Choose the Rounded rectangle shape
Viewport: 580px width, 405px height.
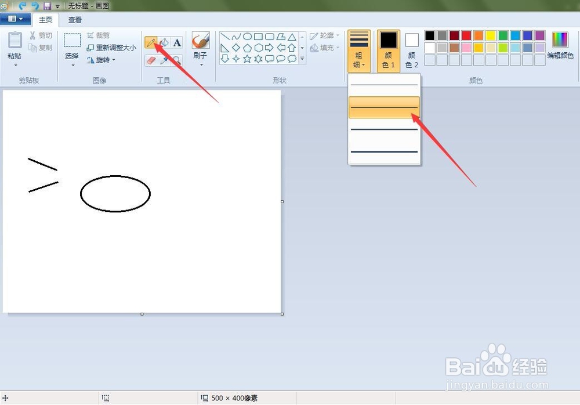270,37
